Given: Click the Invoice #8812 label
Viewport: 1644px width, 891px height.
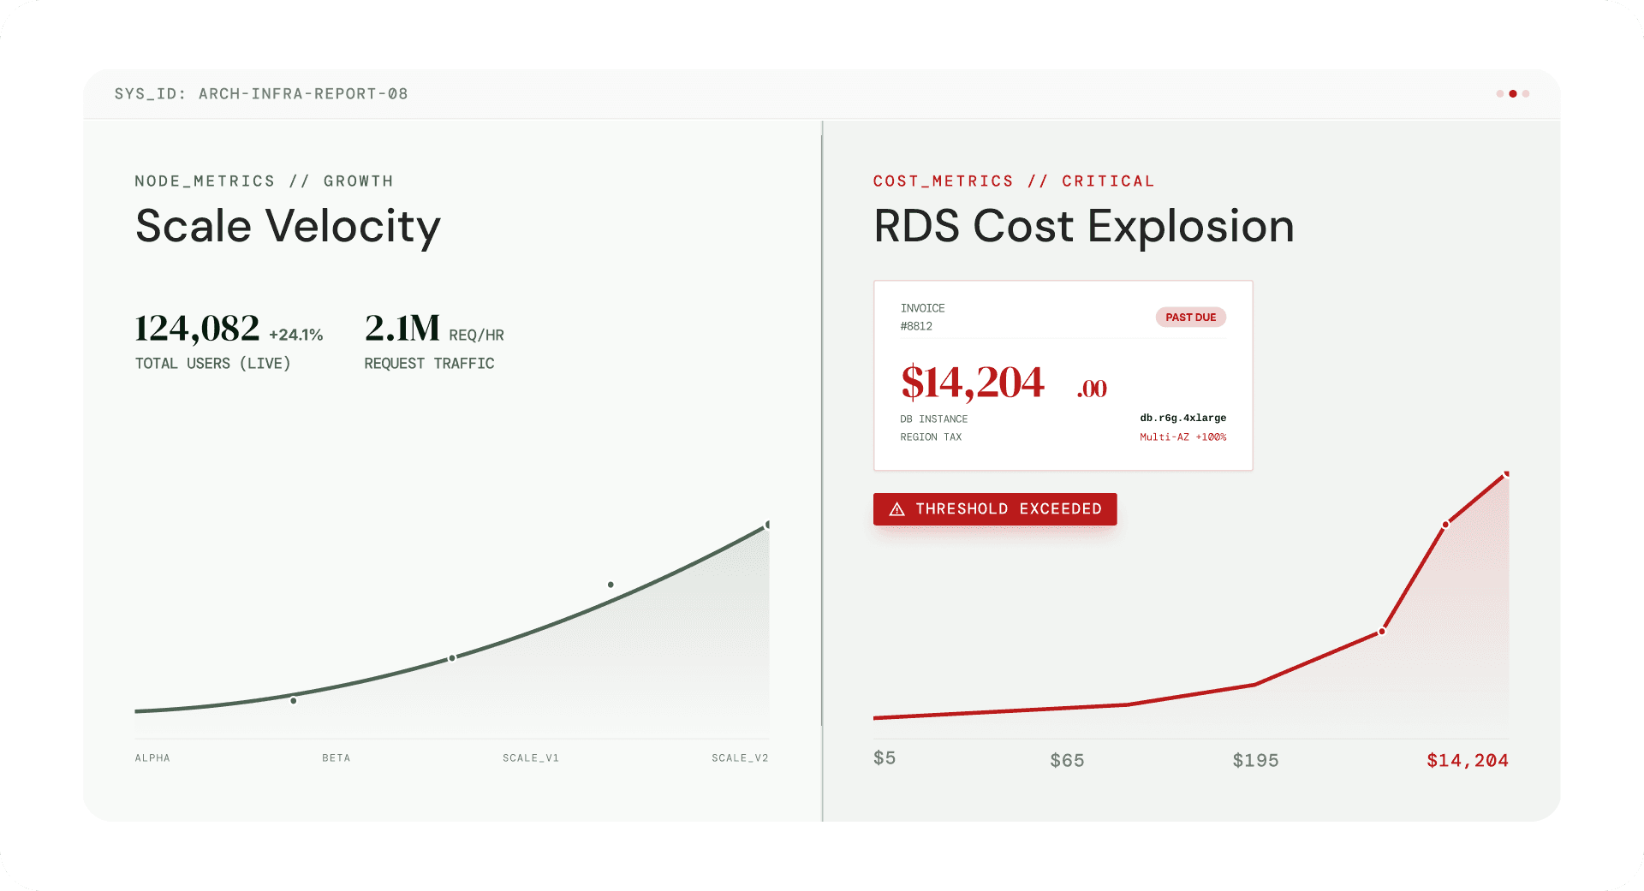Looking at the screenshot, I should pos(922,317).
